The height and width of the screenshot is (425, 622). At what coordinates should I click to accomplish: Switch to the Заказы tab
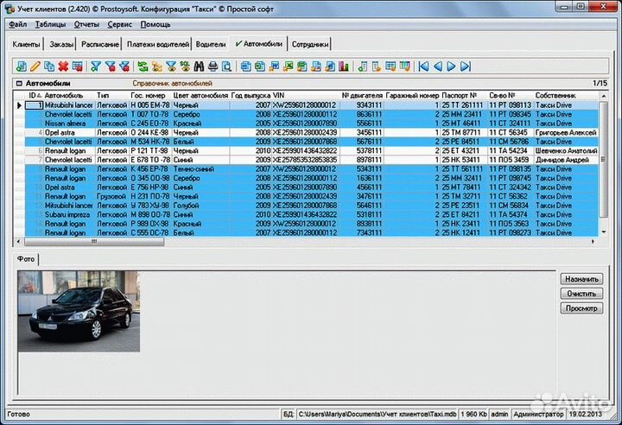point(61,43)
